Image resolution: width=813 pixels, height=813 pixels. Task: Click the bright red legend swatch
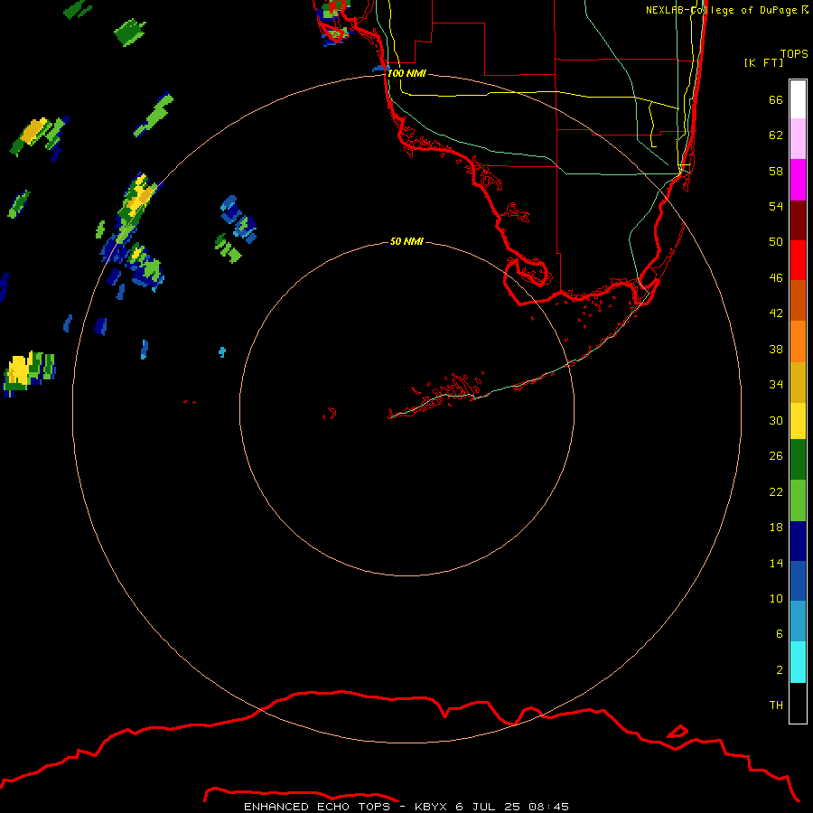pyautogui.click(x=798, y=260)
